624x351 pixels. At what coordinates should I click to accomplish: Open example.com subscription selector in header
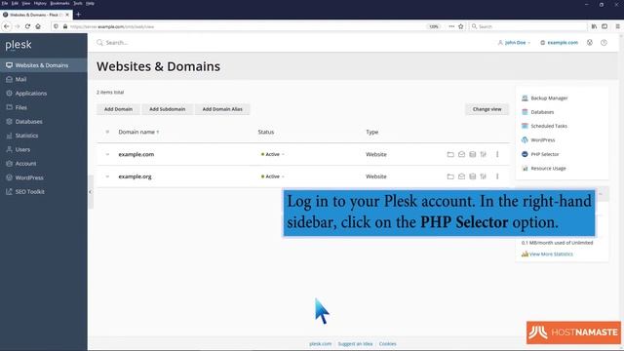(559, 43)
